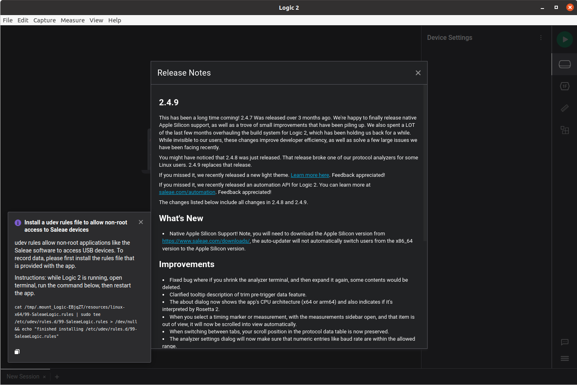
Task: Open the Analyzers panel icon
Action: click(x=565, y=86)
